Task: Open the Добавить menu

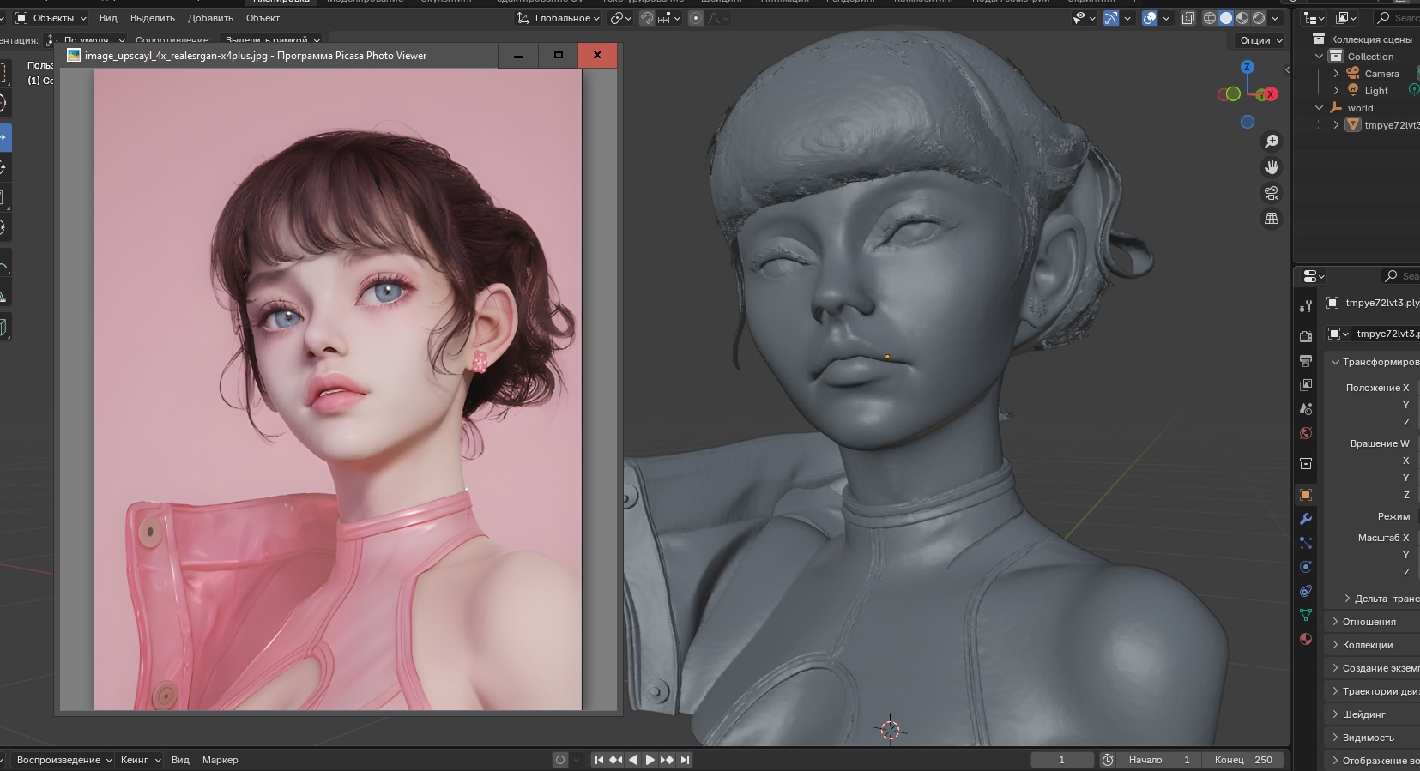Action: [x=210, y=18]
